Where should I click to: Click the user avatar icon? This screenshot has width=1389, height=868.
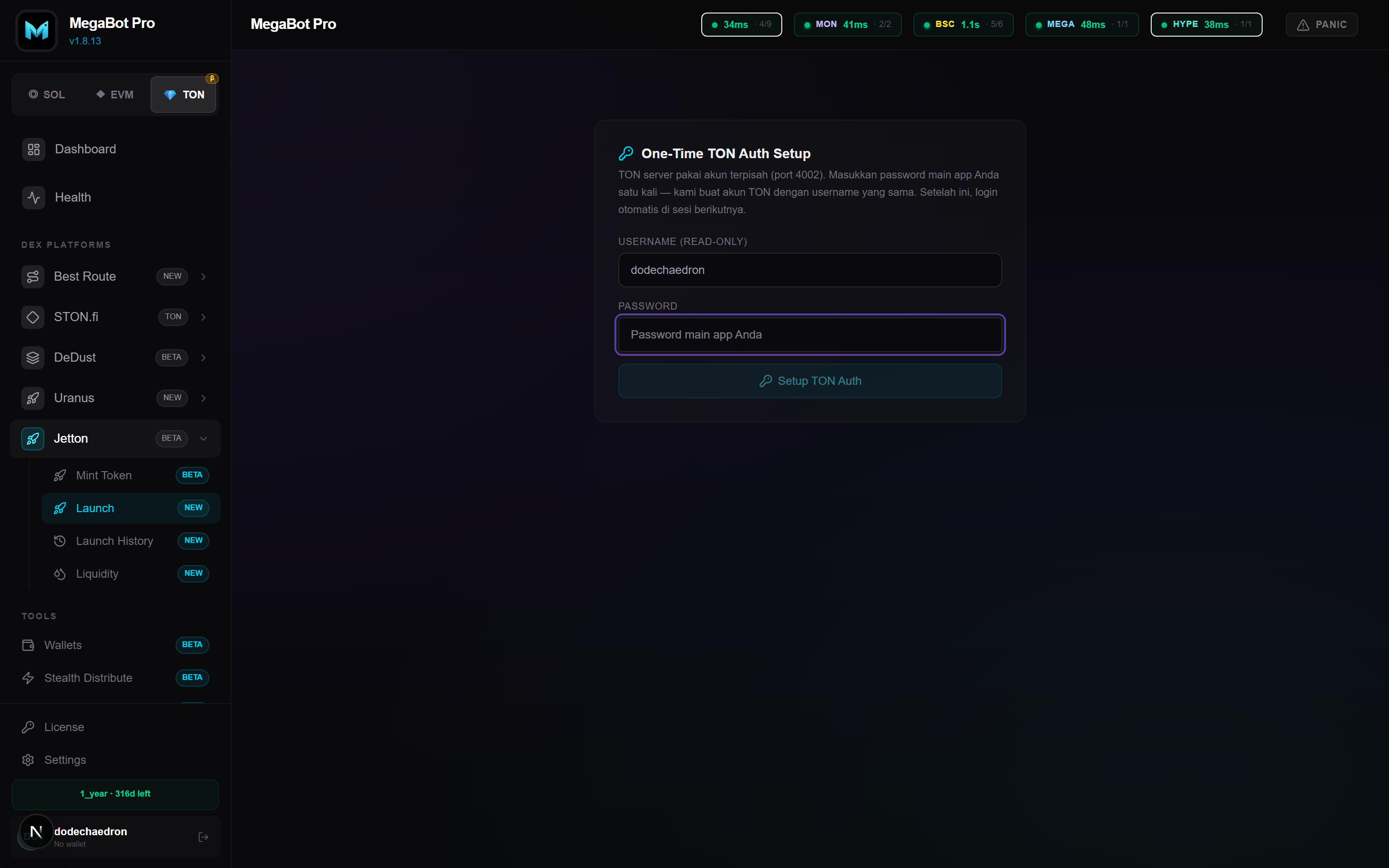(36, 831)
